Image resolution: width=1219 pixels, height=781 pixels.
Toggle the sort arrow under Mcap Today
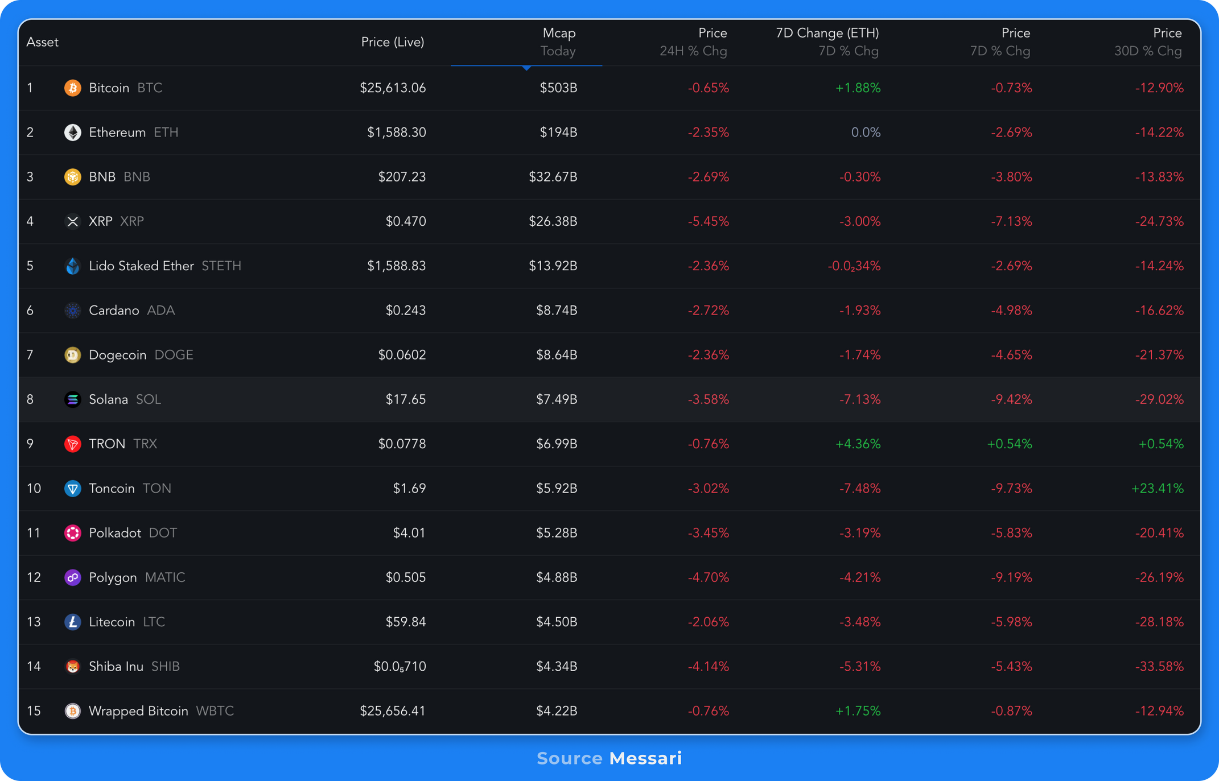[526, 68]
